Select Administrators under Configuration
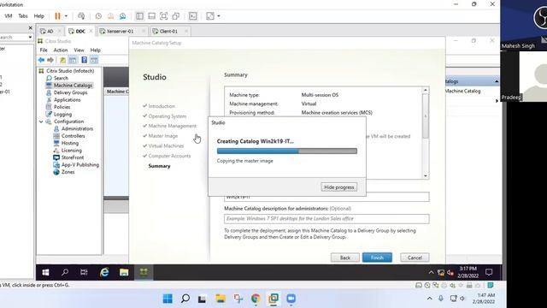The height and width of the screenshot is (308, 547). click(77, 128)
